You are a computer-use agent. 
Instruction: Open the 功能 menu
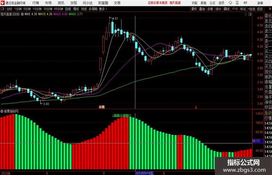pyautogui.click(x=195, y=3)
